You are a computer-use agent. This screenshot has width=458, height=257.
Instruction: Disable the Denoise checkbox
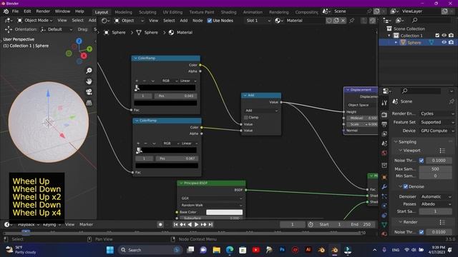pyautogui.click(x=406, y=186)
